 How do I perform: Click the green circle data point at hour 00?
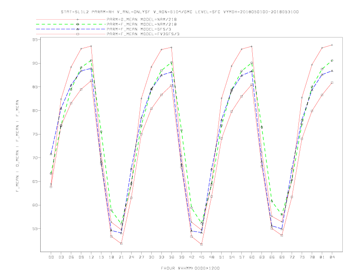coord(51,173)
